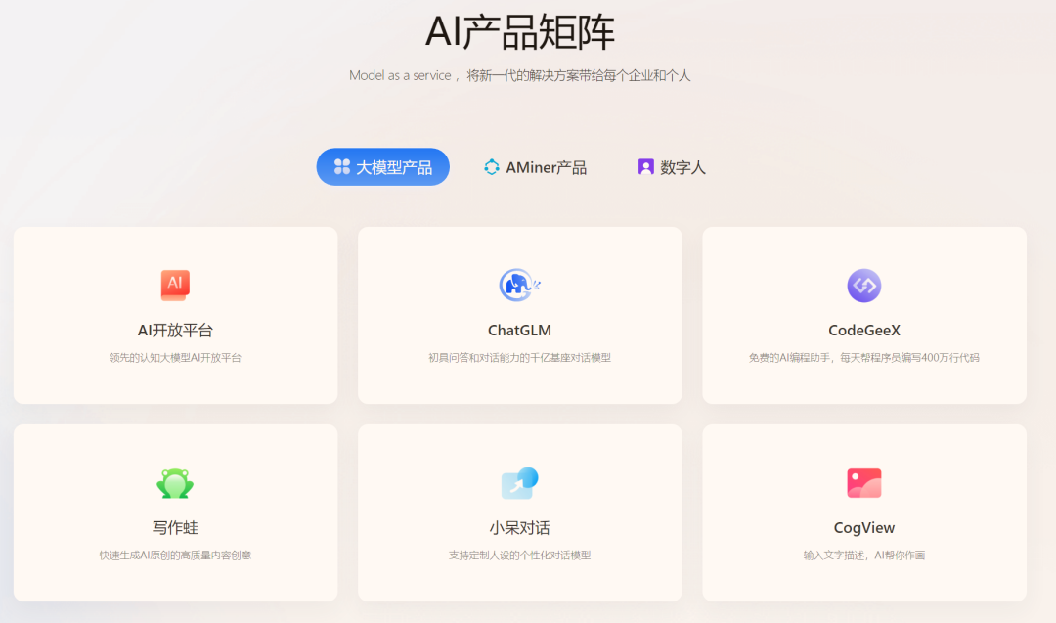Open the AI开放平台 title link
This screenshot has height=623, width=1056.
[175, 330]
